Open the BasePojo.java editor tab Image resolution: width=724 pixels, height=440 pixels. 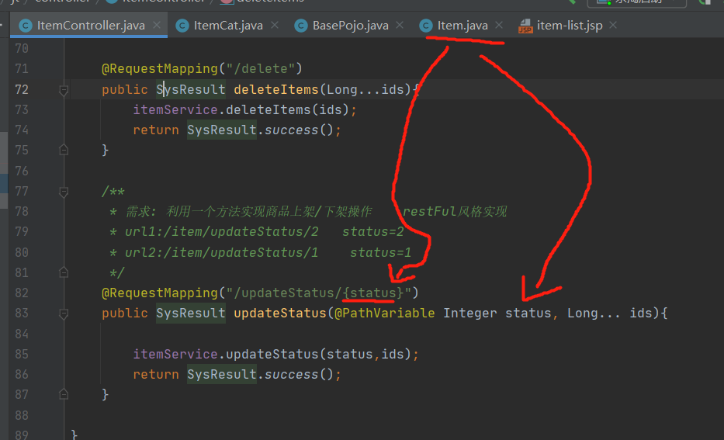click(x=350, y=26)
